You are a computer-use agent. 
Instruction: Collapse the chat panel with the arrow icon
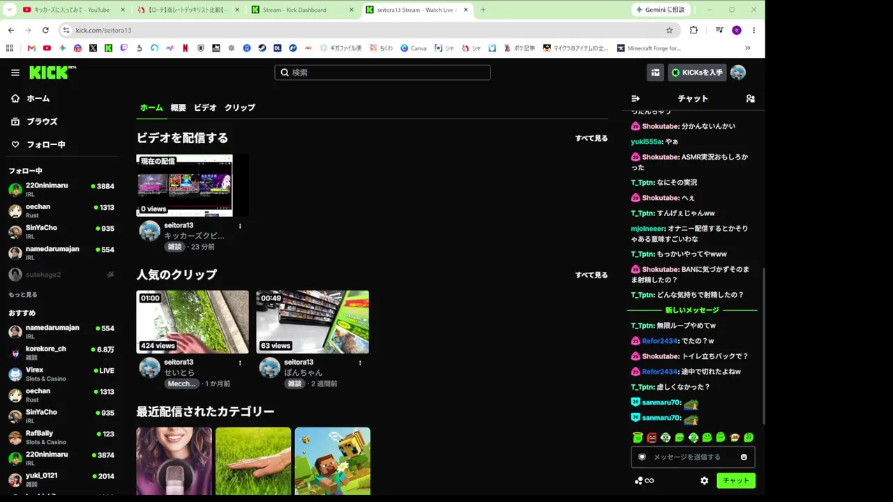coord(636,98)
